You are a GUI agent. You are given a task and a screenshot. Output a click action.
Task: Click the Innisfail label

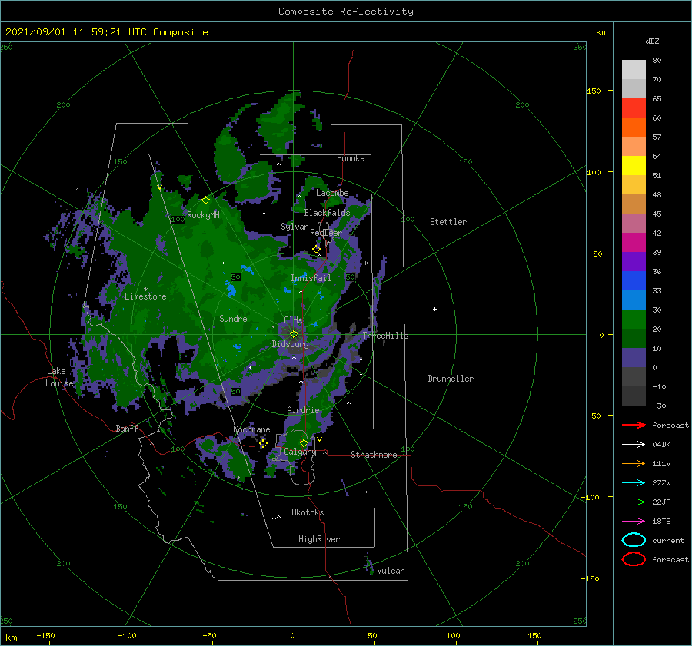tap(311, 278)
